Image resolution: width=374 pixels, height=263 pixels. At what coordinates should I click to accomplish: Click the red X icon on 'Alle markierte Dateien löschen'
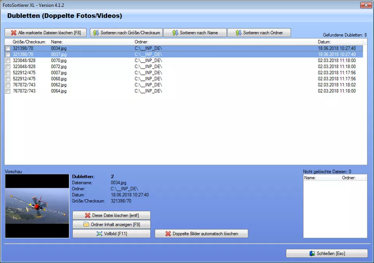point(14,33)
